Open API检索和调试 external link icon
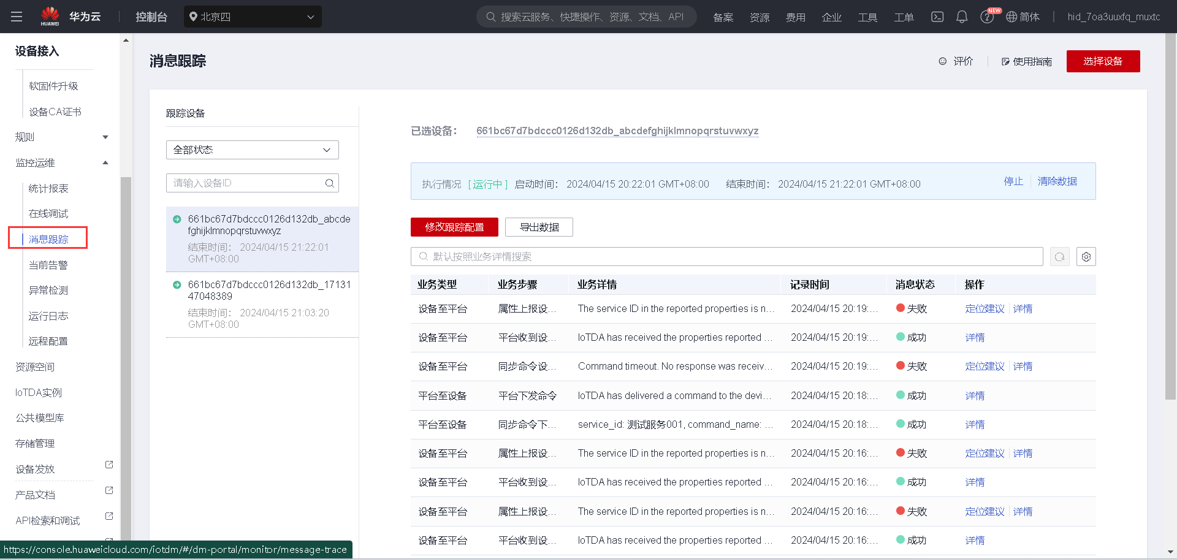Image resolution: width=1177 pixels, height=559 pixels. (109, 516)
